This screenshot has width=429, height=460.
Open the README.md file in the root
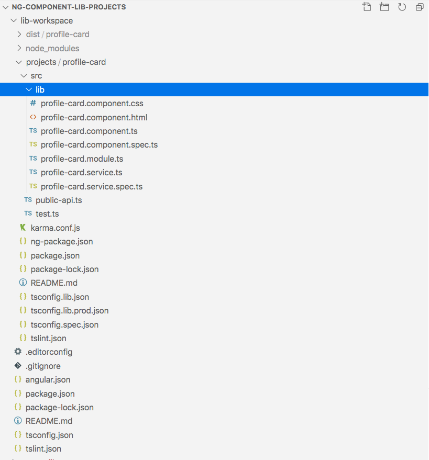50,421
